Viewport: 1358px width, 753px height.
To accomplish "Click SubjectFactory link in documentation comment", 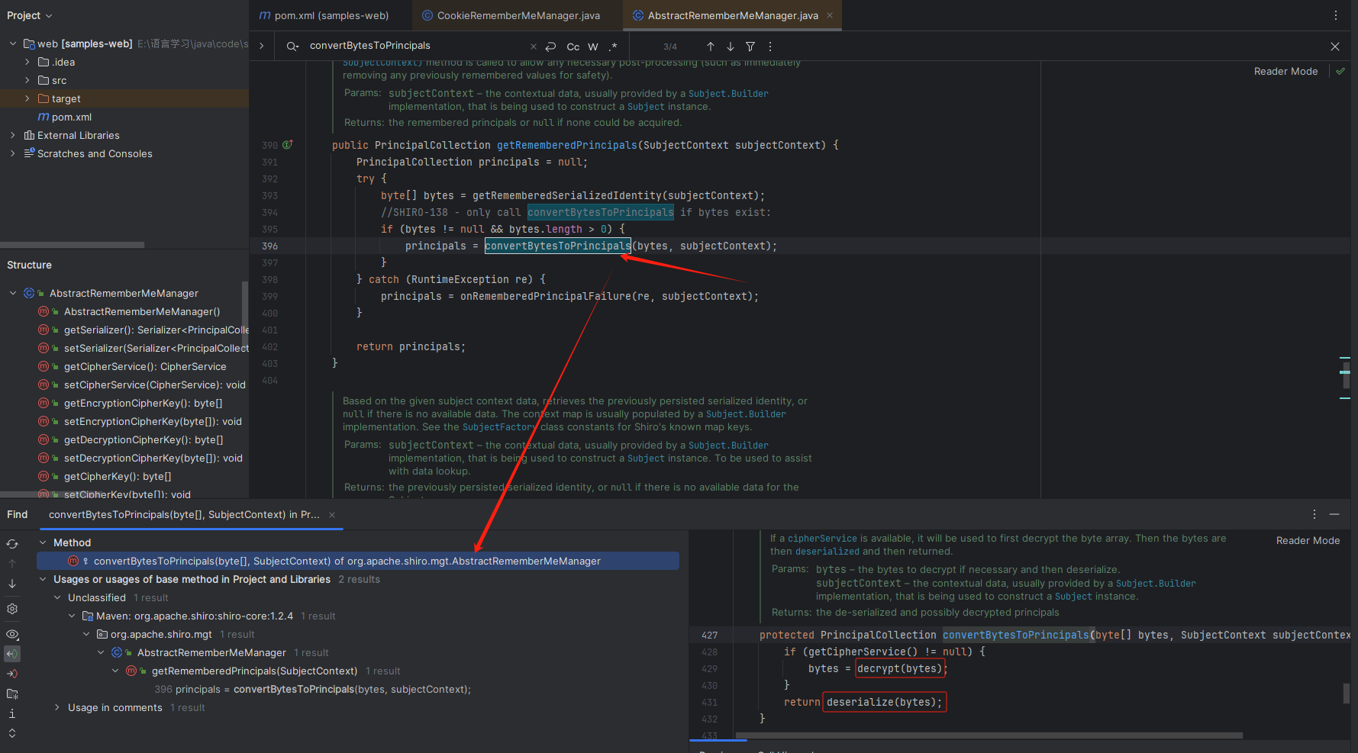I will click(x=499, y=427).
